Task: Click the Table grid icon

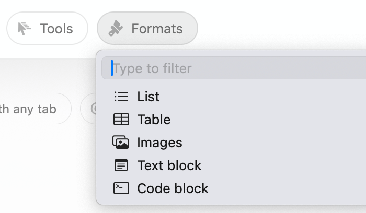Action: 121,120
